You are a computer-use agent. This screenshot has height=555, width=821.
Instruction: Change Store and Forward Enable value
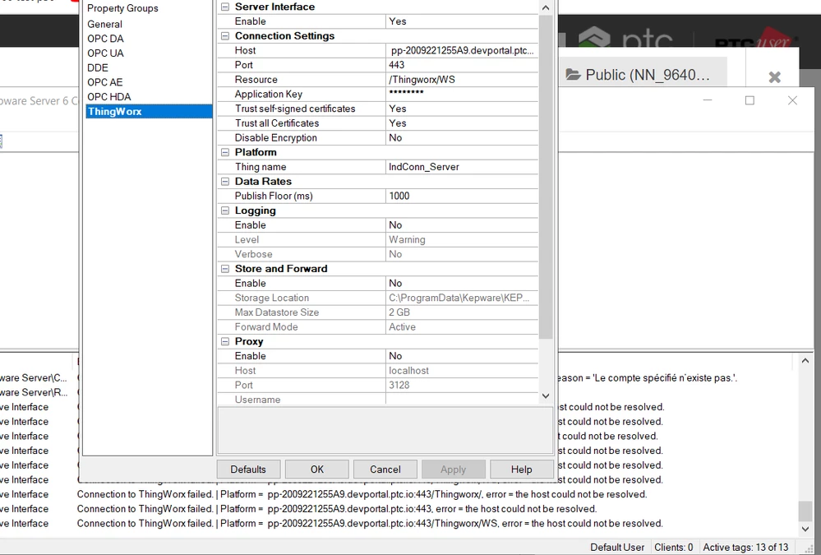(462, 284)
